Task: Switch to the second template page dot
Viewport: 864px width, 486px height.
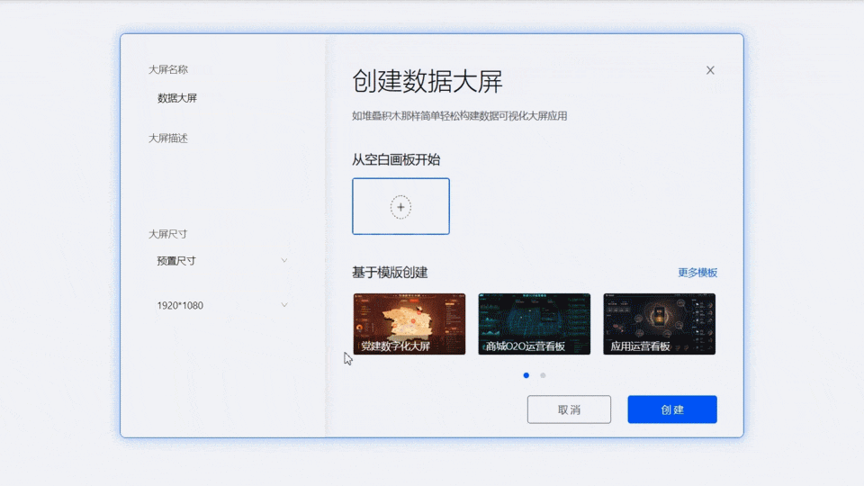Action: tap(543, 375)
